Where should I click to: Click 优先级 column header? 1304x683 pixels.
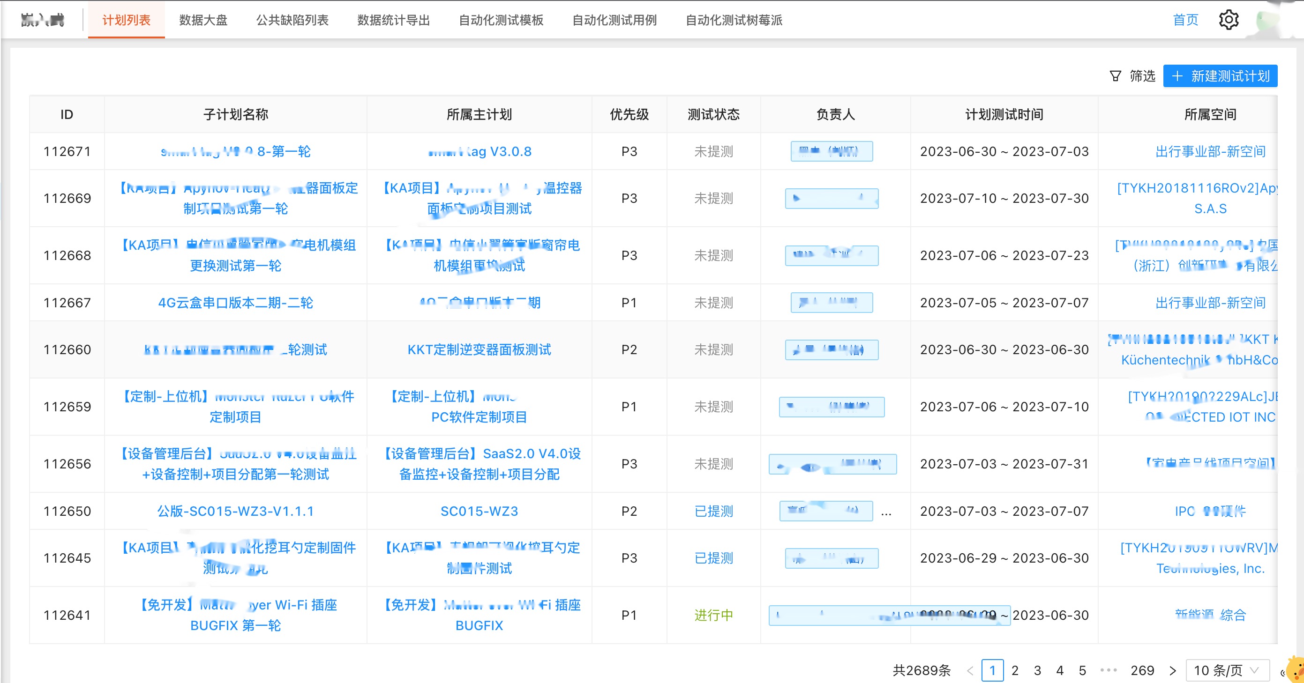pyautogui.click(x=629, y=115)
